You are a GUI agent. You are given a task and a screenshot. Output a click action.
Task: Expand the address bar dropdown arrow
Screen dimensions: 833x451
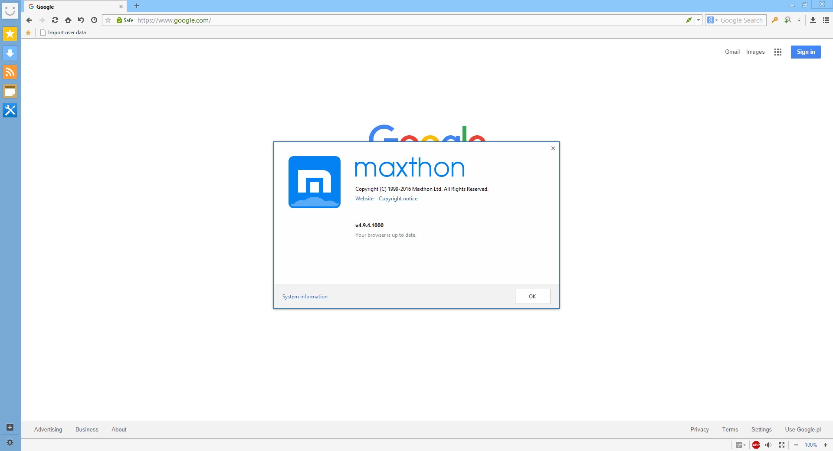[x=699, y=20]
